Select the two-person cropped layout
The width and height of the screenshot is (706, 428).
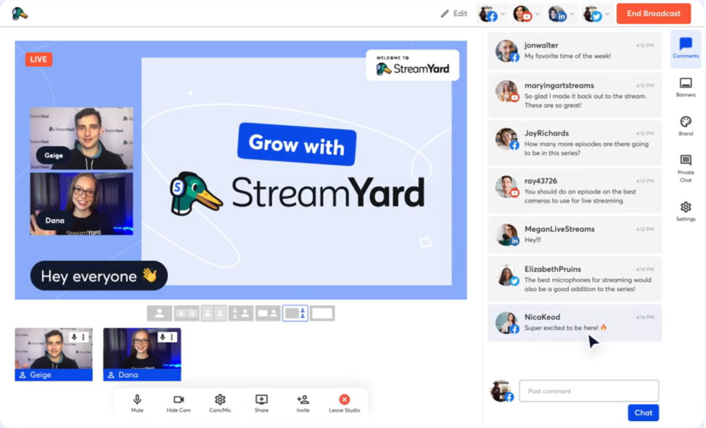(x=187, y=313)
